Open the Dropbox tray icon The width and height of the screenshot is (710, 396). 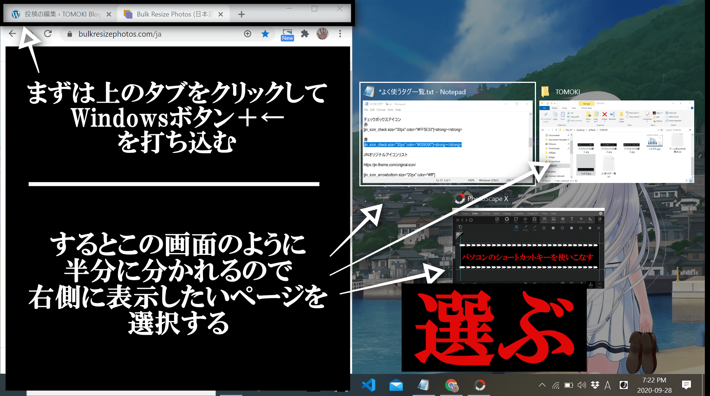[x=595, y=385]
